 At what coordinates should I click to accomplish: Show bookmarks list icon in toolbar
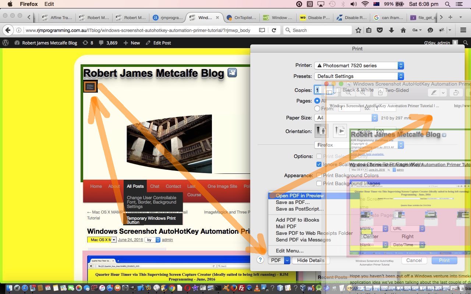369,30
